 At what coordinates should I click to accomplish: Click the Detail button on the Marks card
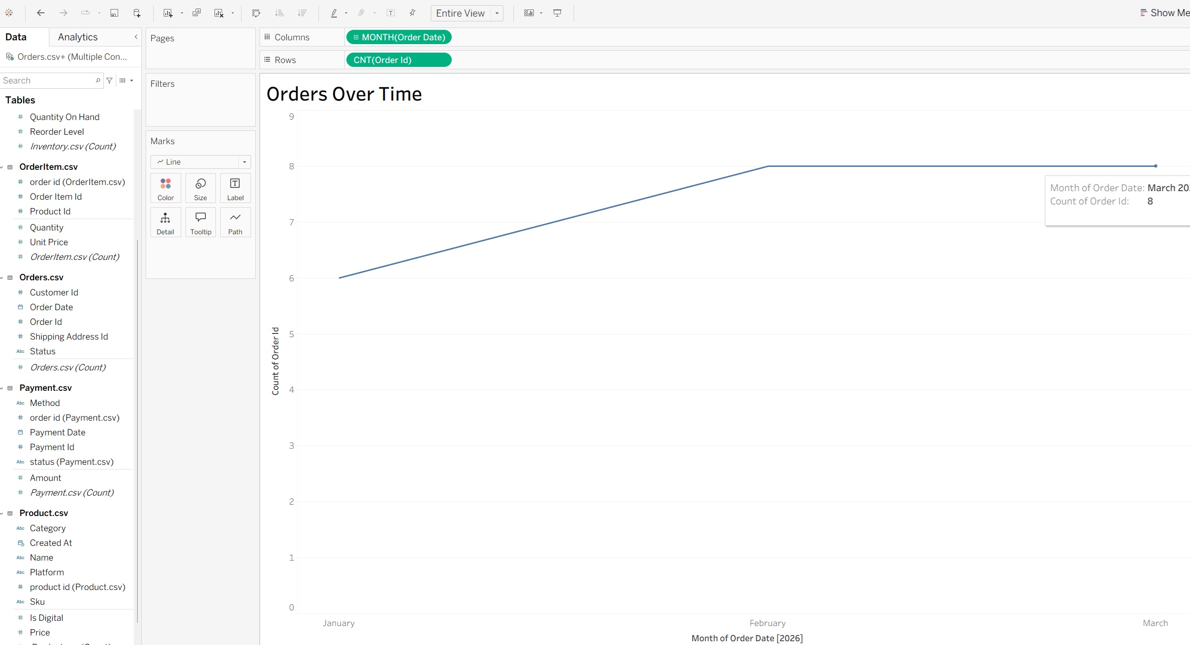[165, 222]
